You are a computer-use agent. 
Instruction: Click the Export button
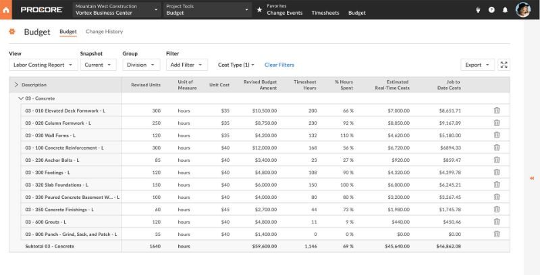(477, 65)
